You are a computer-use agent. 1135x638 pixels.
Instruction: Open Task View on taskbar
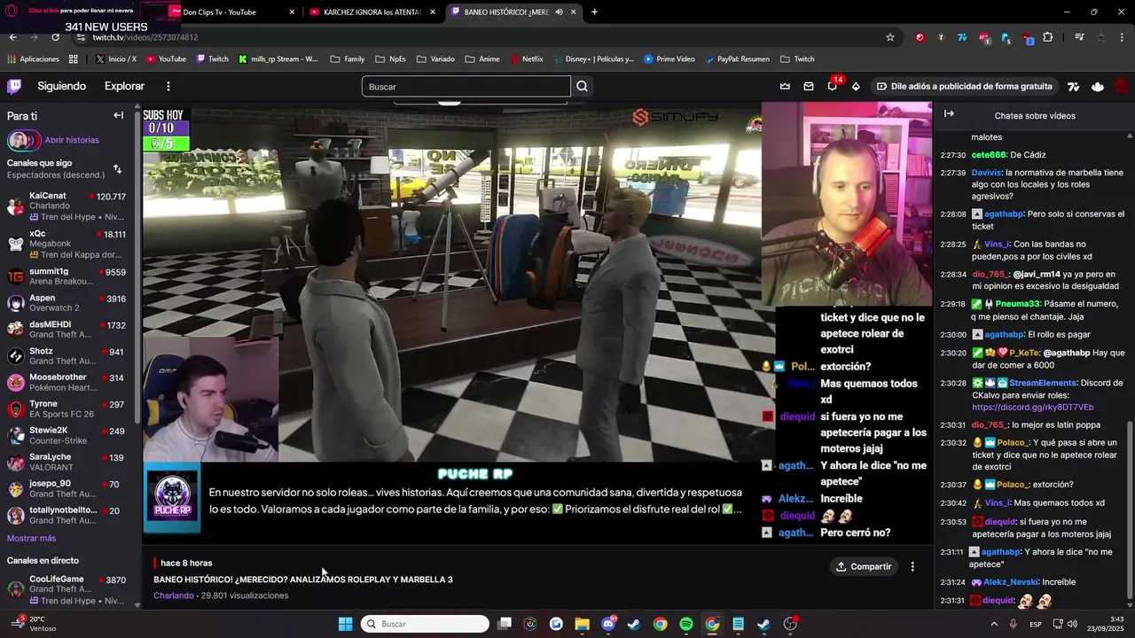(505, 624)
